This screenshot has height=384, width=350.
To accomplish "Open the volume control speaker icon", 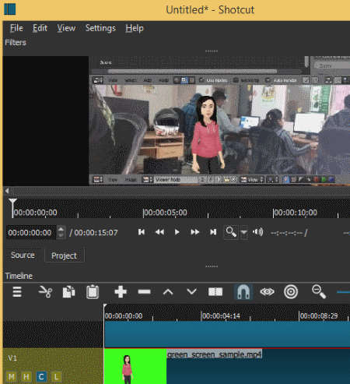I will point(257,232).
